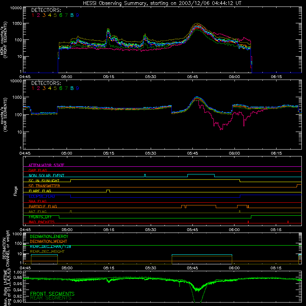The image size is (306, 306).
Task: Click the 'ECLIPSE_FLAG' label
Action: (42, 196)
